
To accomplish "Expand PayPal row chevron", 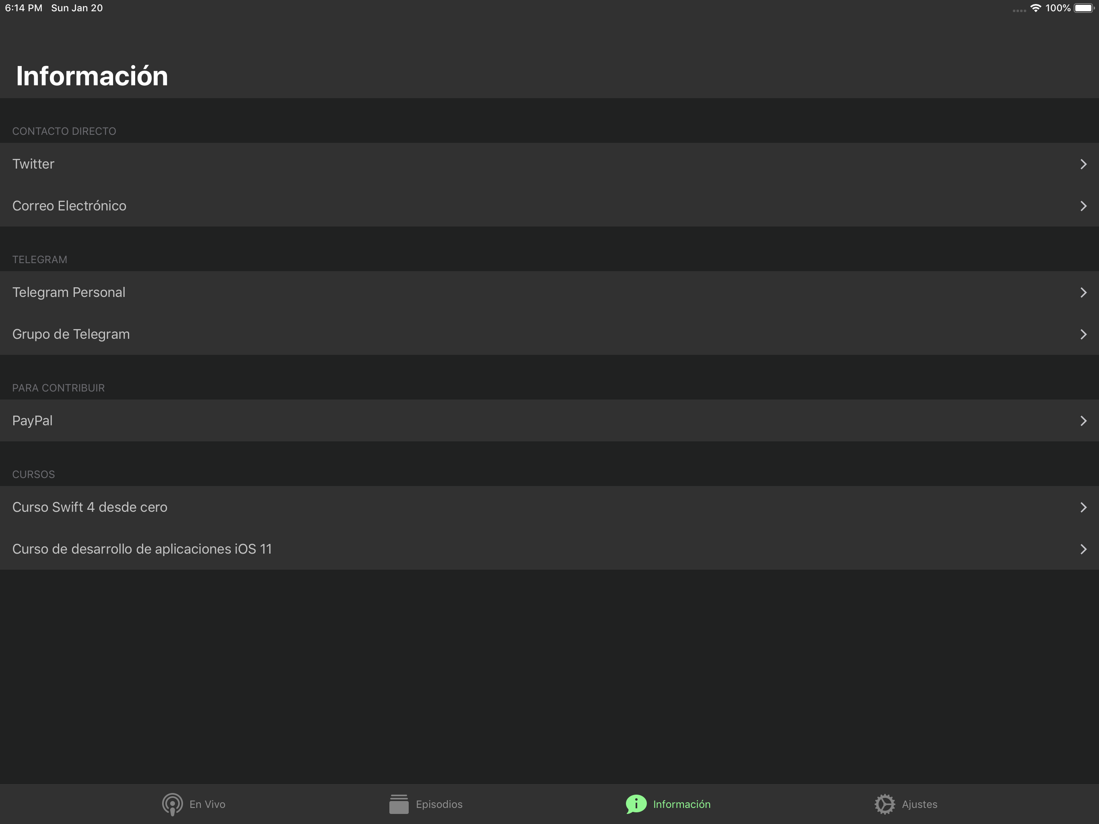I will tap(1083, 420).
